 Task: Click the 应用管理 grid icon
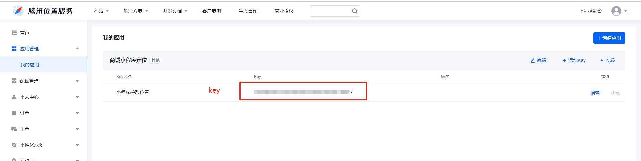[14, 49]
